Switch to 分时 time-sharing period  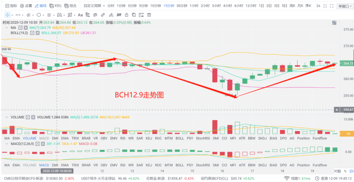[x=110, y=6]
